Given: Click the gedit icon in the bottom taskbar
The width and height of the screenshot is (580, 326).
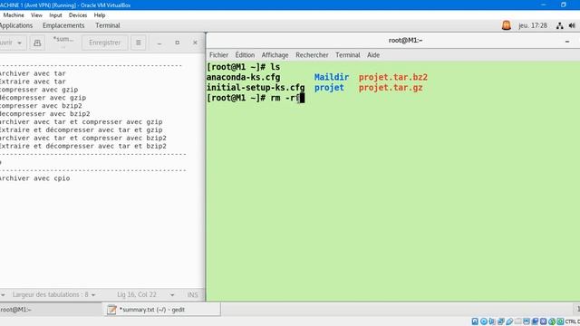Looking at the screenshot, I should 111,310.
